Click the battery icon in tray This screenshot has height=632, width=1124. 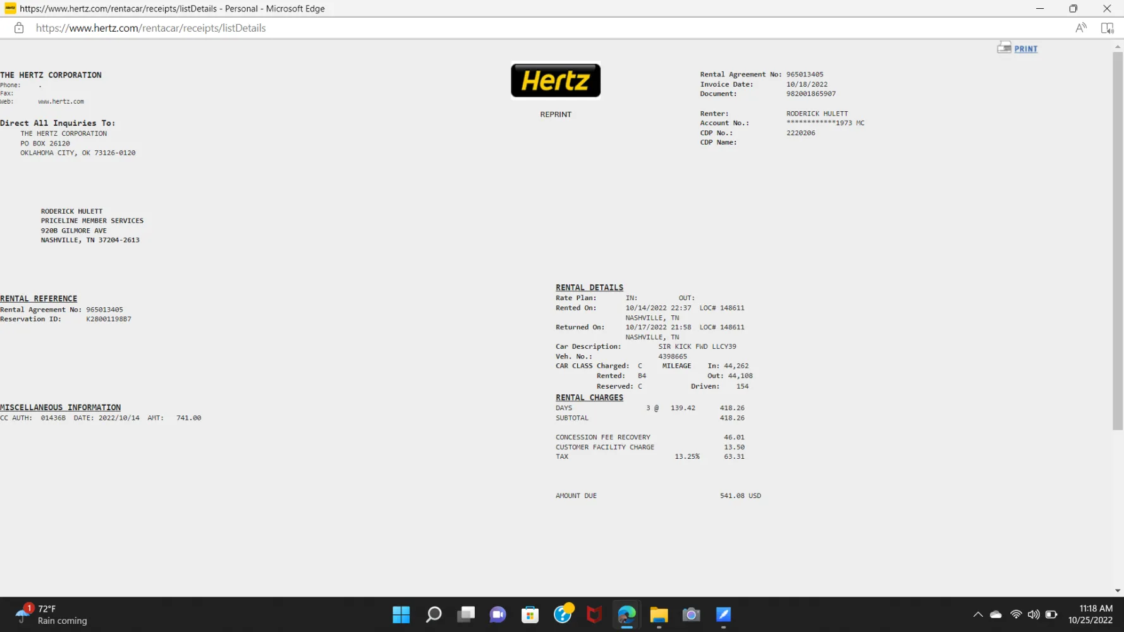(x=1051, y=614)
